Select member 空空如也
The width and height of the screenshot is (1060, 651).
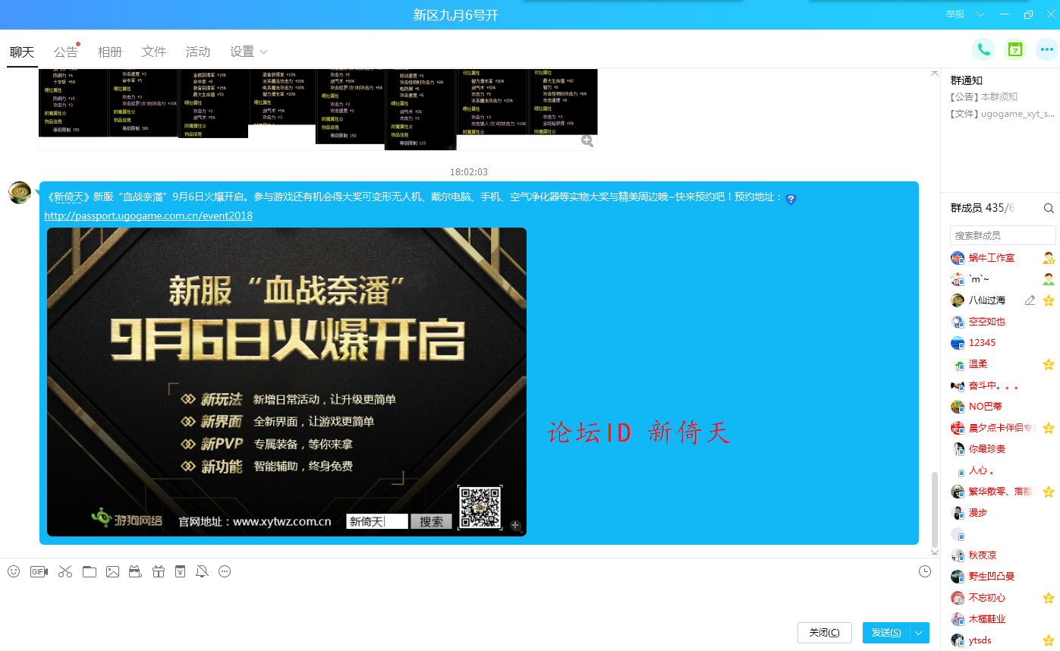pyautogui.click(x=987, y=322)
